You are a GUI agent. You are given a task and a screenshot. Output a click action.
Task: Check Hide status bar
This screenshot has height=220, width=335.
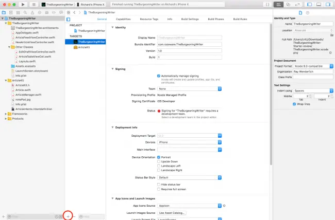[x=159, y=185]
